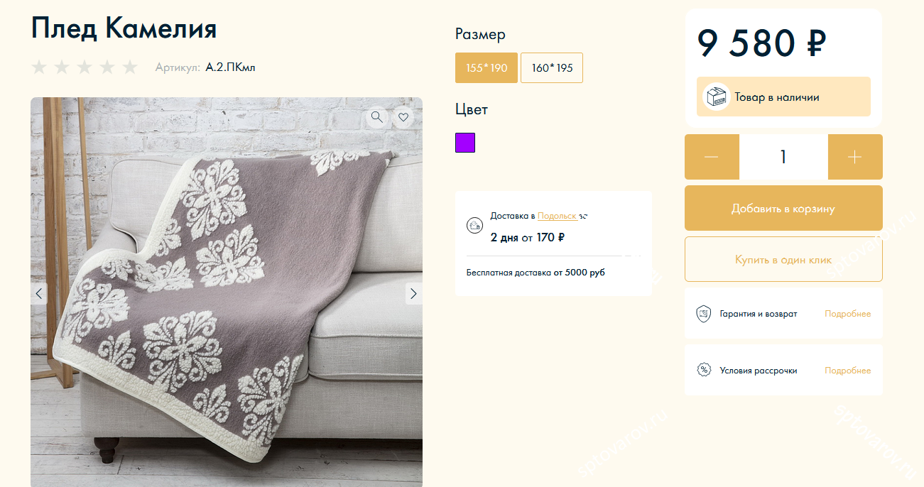Open Подробнее for Условия рассрочки
Screen dimensions: 924x487
coord(847,371)
